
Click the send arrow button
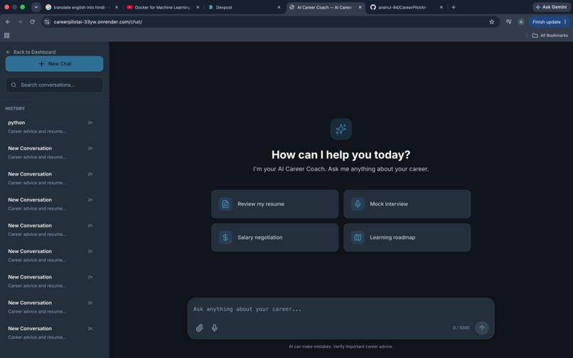pyautogui.click(x=481, y=327)
